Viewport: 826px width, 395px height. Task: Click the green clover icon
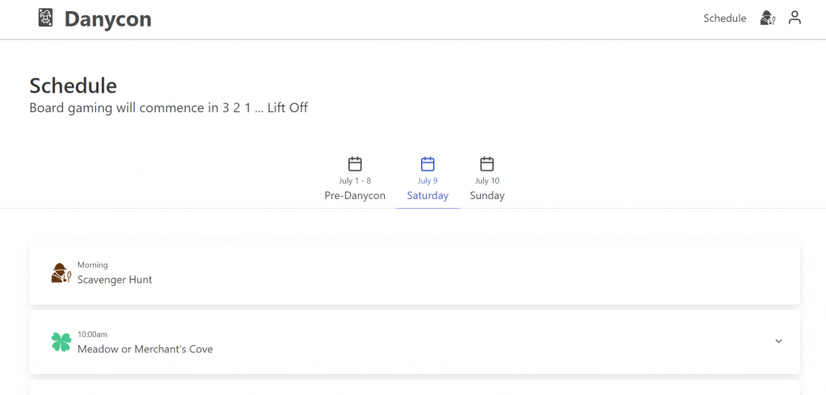pyautogui.click(x=61, y=342)
